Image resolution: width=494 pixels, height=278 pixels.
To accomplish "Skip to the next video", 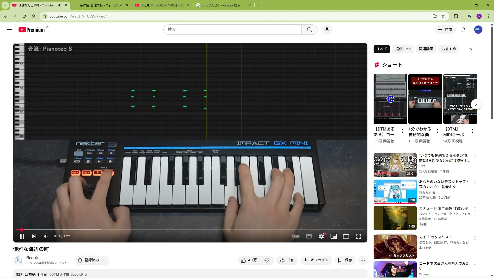I will [34, 236].
